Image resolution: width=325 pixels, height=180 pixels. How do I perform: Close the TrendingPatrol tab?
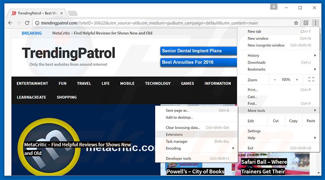click(x=62, y=13)
